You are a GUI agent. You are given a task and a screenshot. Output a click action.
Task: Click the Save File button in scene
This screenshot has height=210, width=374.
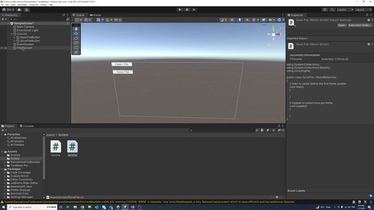(x=123, y=72)
